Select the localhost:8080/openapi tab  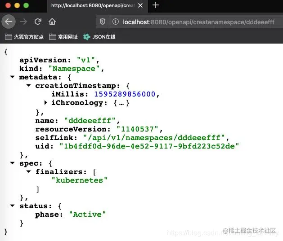pos(97,6)
